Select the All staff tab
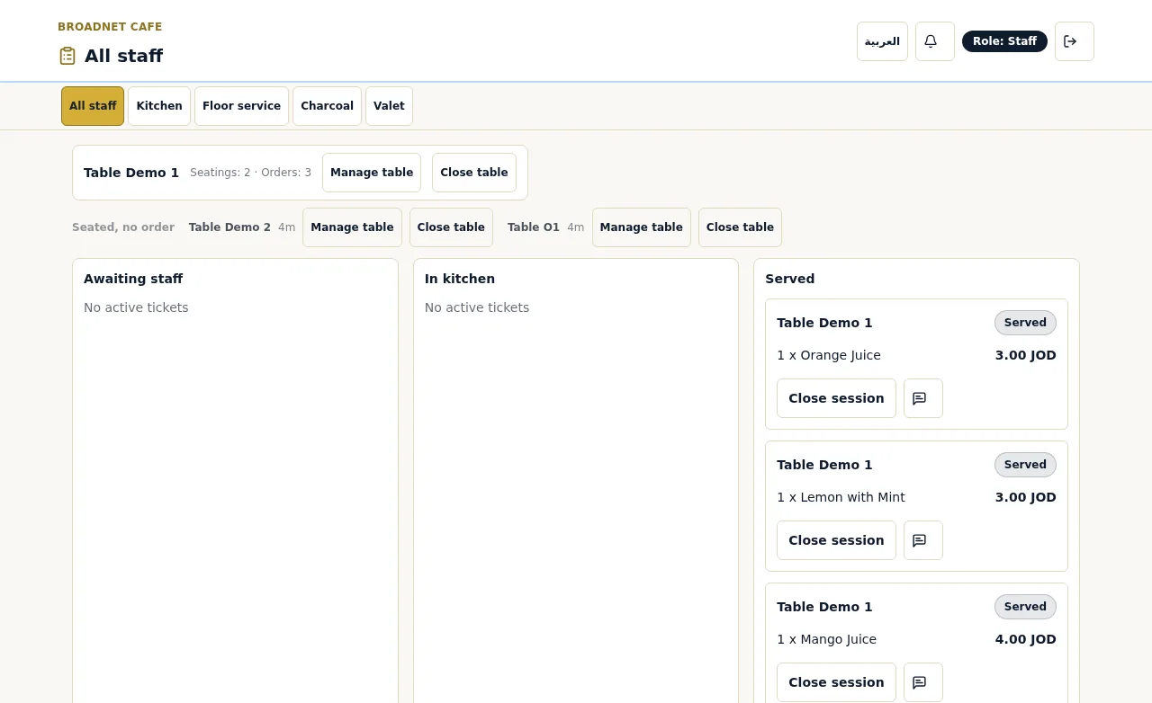The width and height of the screenshot is (1152, 703). coord(93,106)
